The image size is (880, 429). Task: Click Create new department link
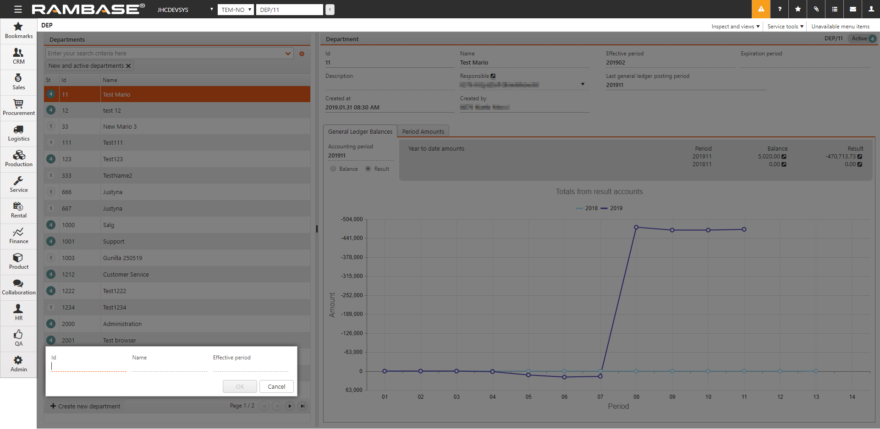coord(85,407)
